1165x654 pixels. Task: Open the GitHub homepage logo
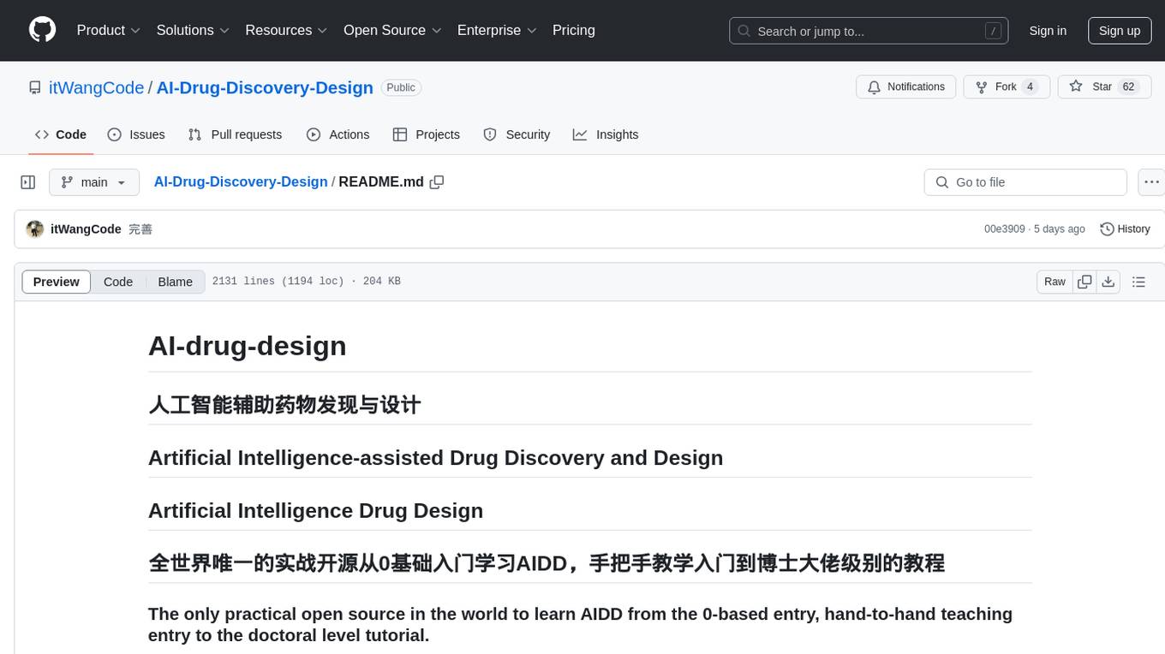click(x=42, y=30)
